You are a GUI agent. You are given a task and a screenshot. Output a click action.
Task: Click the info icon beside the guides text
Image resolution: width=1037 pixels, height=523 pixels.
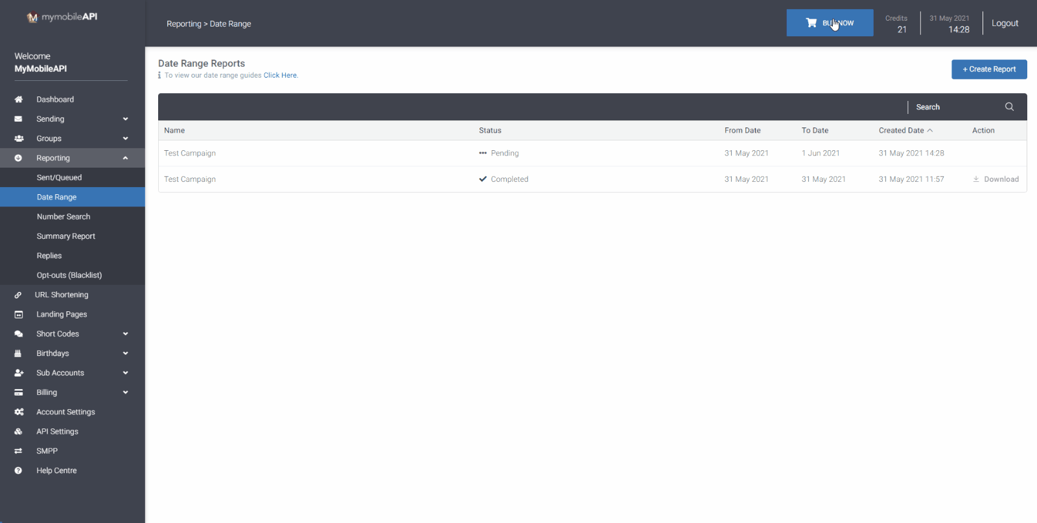click(x=159, y=75)
